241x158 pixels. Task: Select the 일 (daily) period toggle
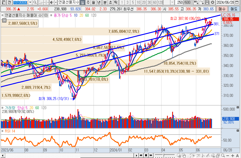(x=82, y=3)
